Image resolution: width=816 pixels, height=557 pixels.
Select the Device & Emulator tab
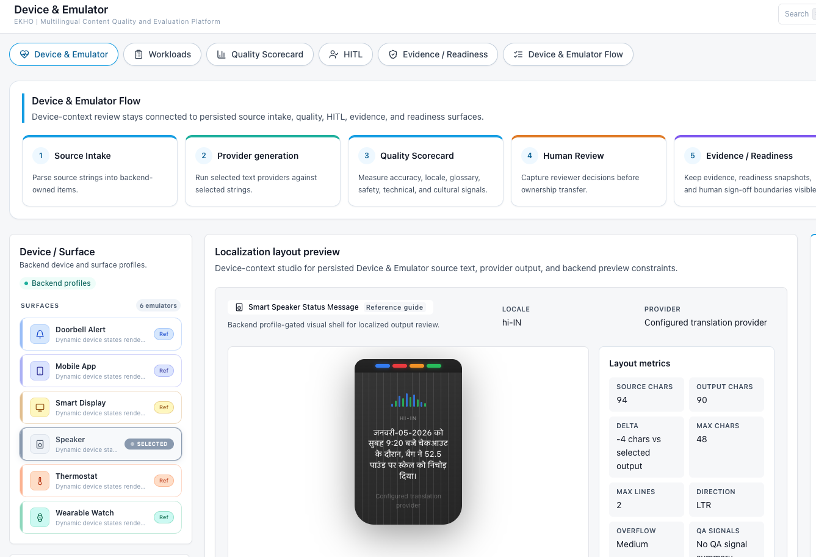coord(63,54)
